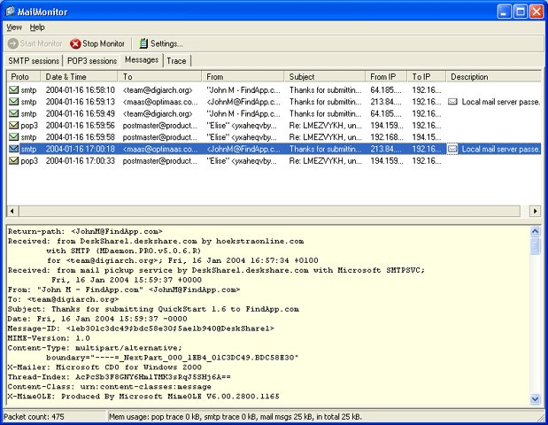Click the Packet count: 475 status field
Viewport: 548px width, 425px height.
(x=55, y=417)
